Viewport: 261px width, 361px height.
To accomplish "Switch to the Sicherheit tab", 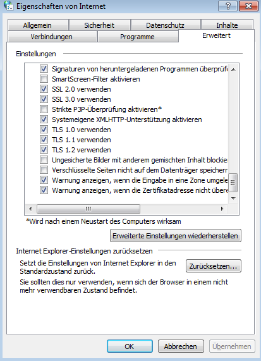I will (x=99, y=25).
